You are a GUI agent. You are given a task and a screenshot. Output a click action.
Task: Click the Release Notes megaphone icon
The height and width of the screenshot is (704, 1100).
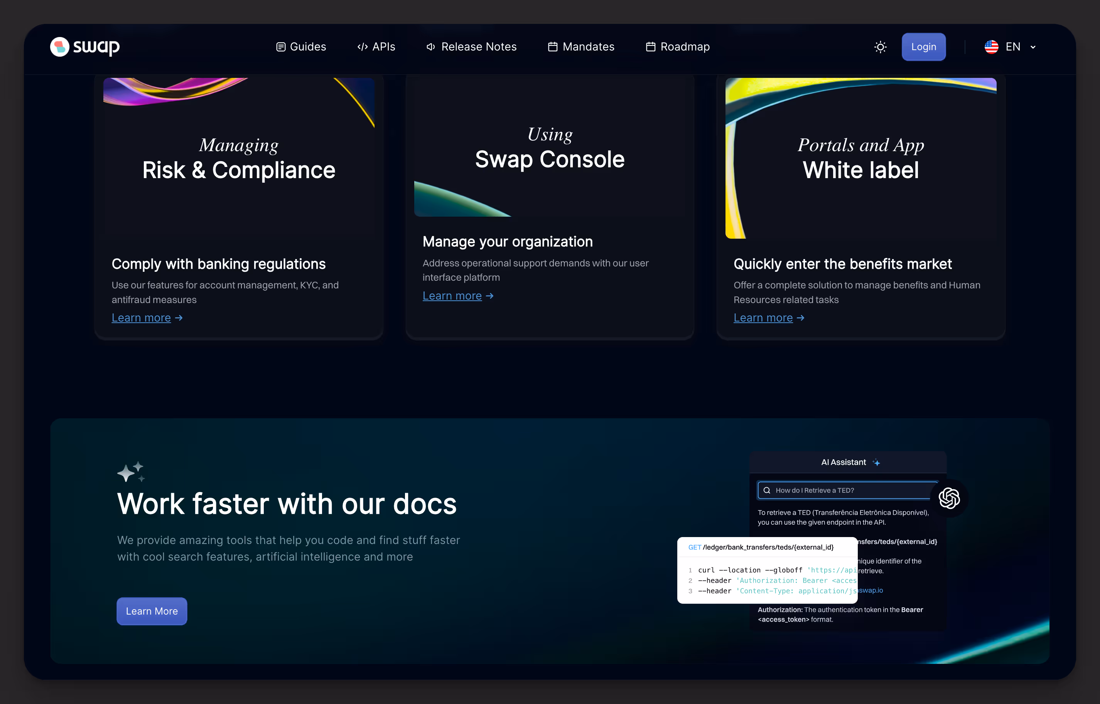431,47
